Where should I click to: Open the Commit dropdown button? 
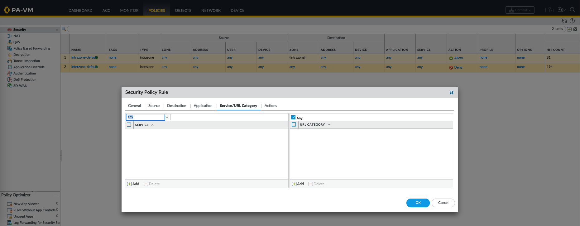[520, 10]
